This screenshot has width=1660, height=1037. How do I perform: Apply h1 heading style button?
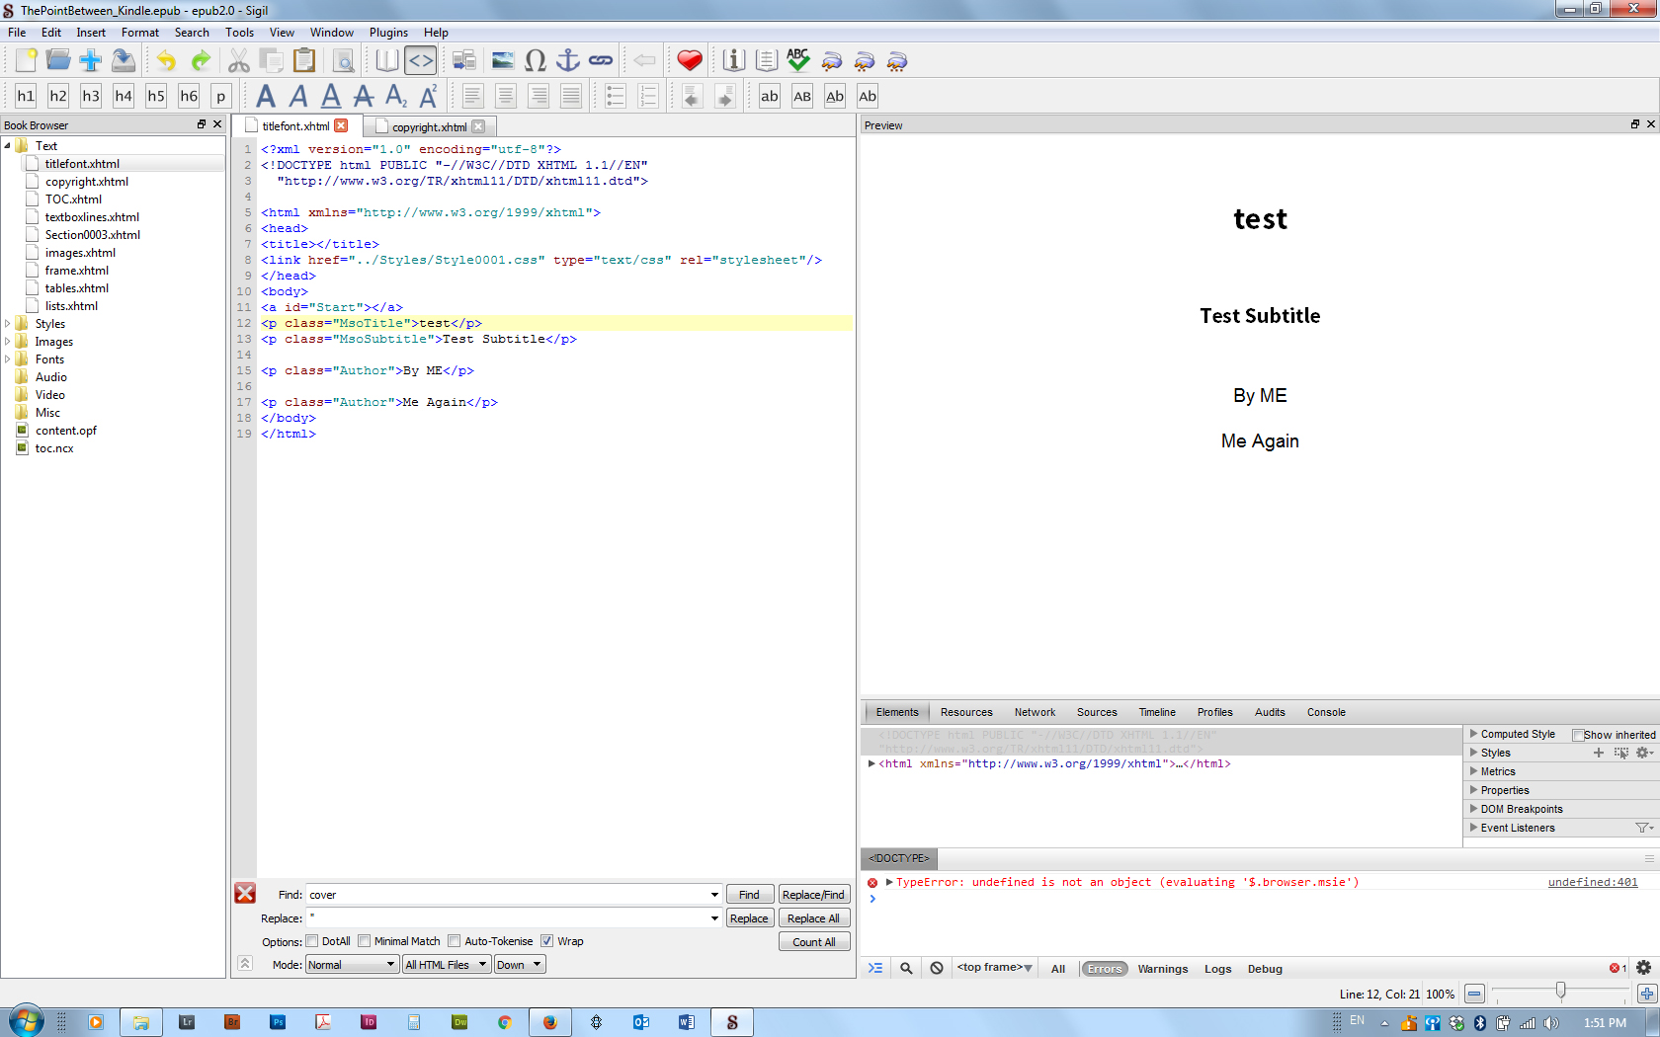(x=26, y=96)
